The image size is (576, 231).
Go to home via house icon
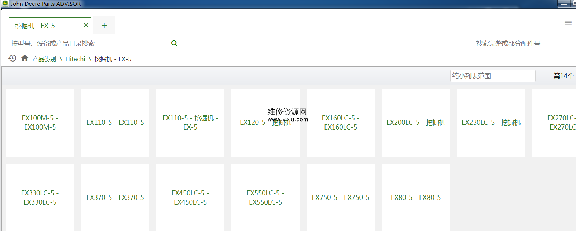tap(25, 58)
